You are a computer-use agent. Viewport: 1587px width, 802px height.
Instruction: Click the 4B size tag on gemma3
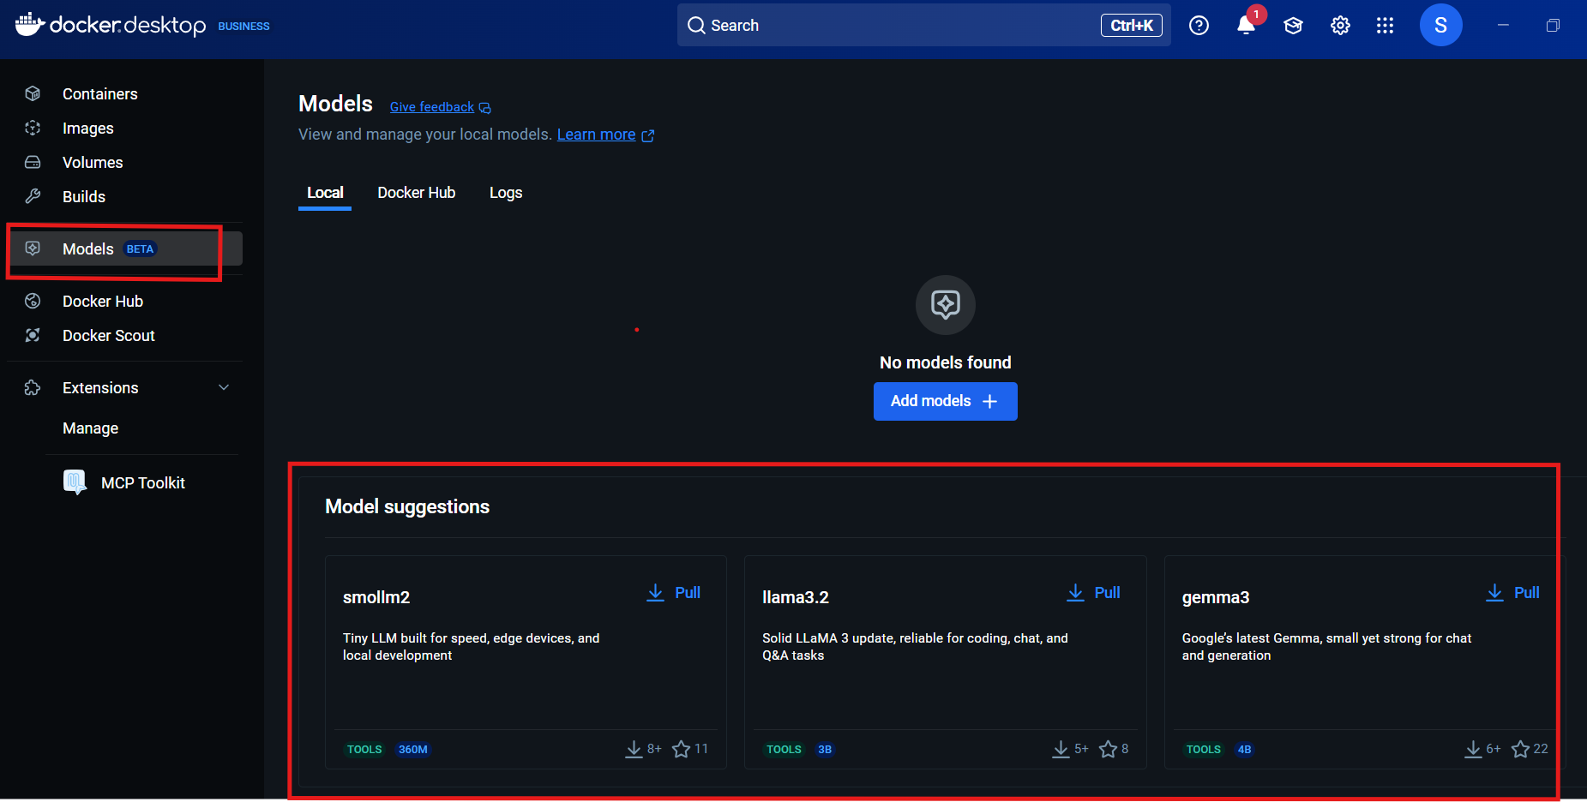click(x=1244, y=750)
